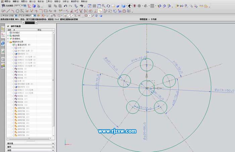
Task: Open the 帮助 (Help) menu
Action: point(83,1)
